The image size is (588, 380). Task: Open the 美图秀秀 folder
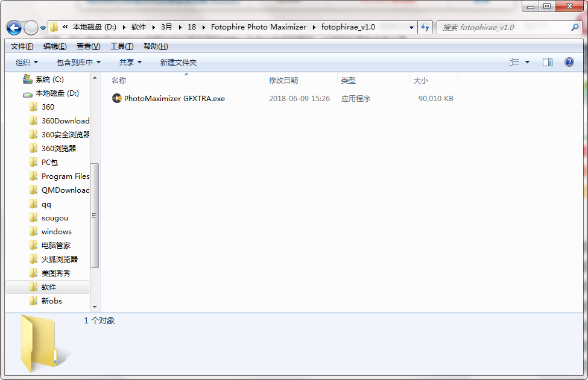(x=56, y=273)
